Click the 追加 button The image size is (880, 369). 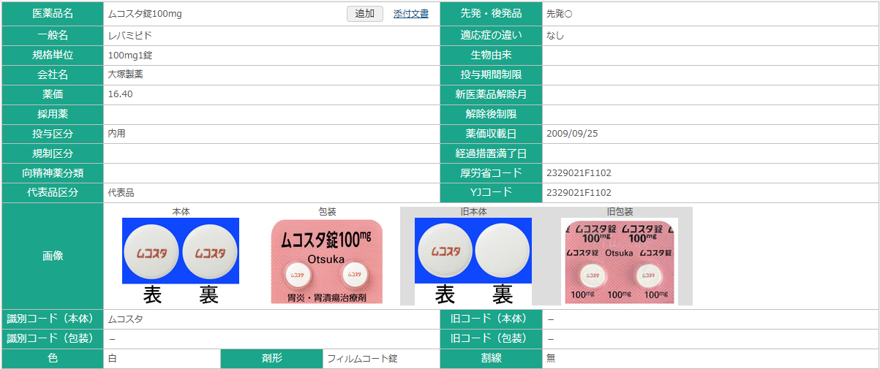(x=364, y=14)
